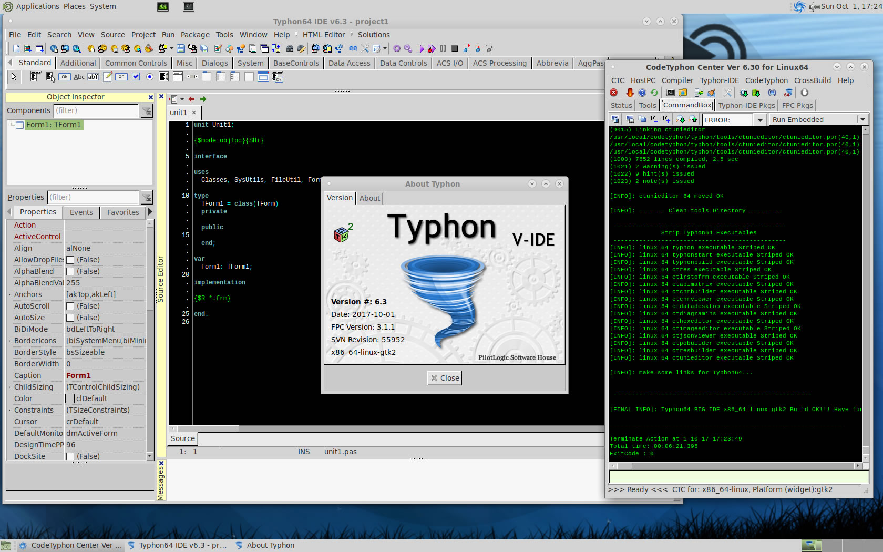883x552 pixels.
Task: Expand the Constraints property
Action: pyautogui.click(x=9, y=410)
